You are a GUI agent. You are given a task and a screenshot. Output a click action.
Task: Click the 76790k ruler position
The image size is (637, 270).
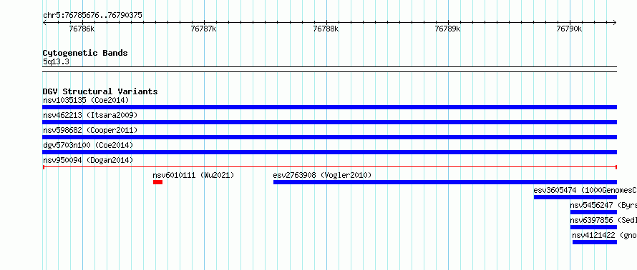click(570, 29)
